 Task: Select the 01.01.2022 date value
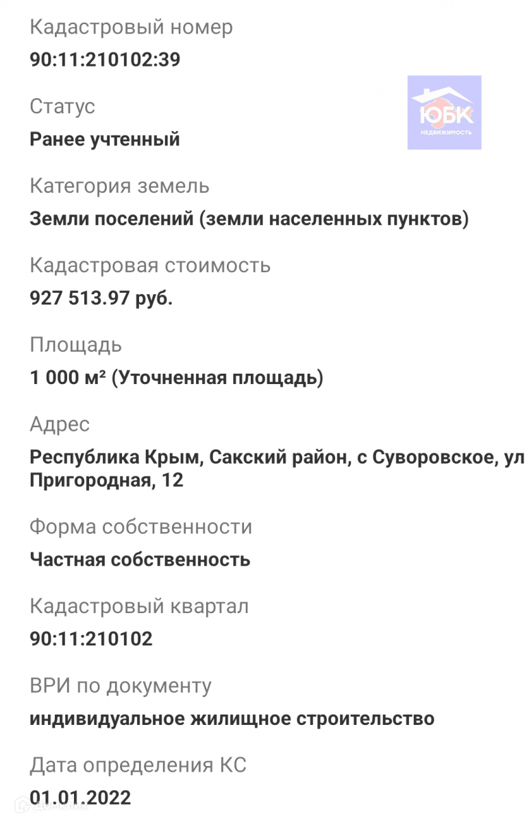pyautogui.click(x=80, y=798)
